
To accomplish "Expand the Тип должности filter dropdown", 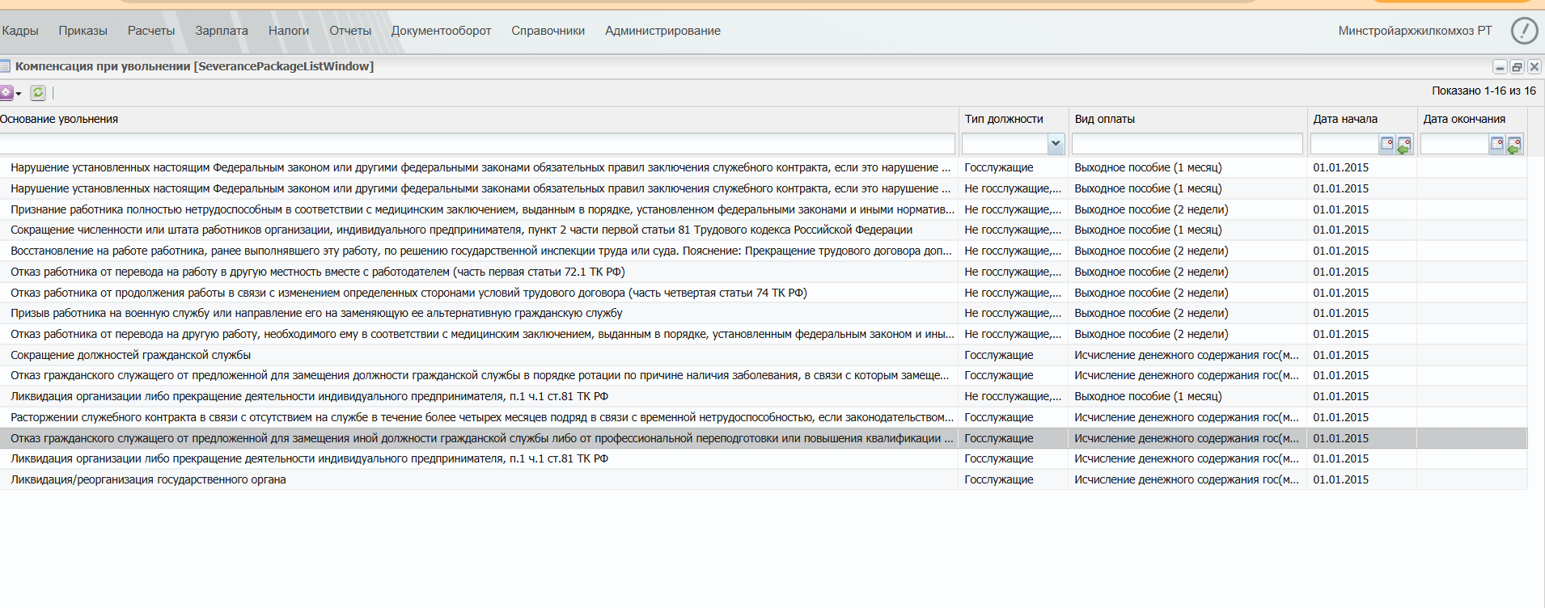I will click(1056, 144).
